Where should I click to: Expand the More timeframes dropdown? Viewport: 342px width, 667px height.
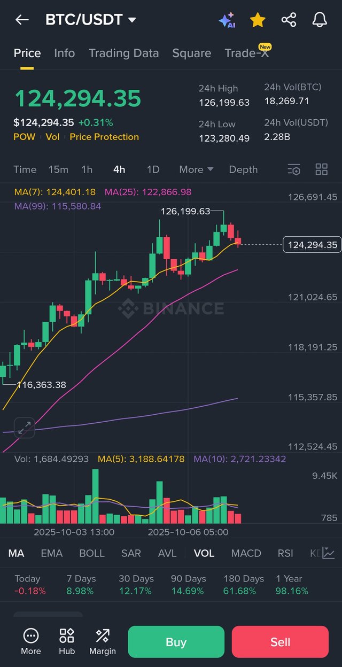(196, 169)
